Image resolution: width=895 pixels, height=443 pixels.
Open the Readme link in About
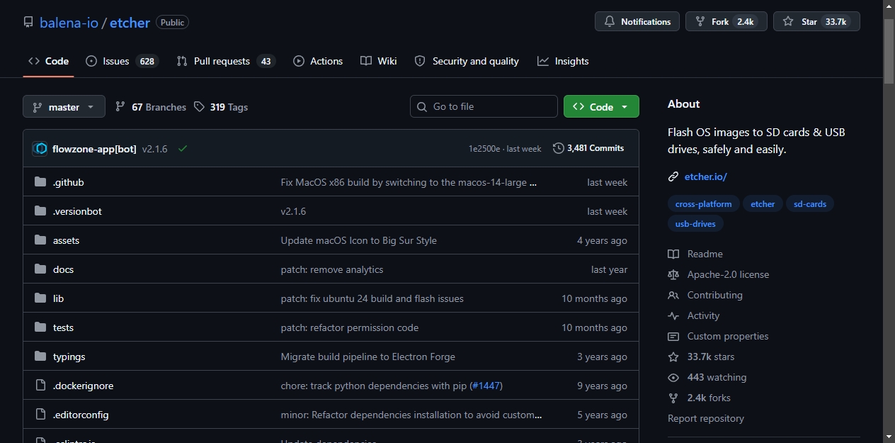click(695, 254)
